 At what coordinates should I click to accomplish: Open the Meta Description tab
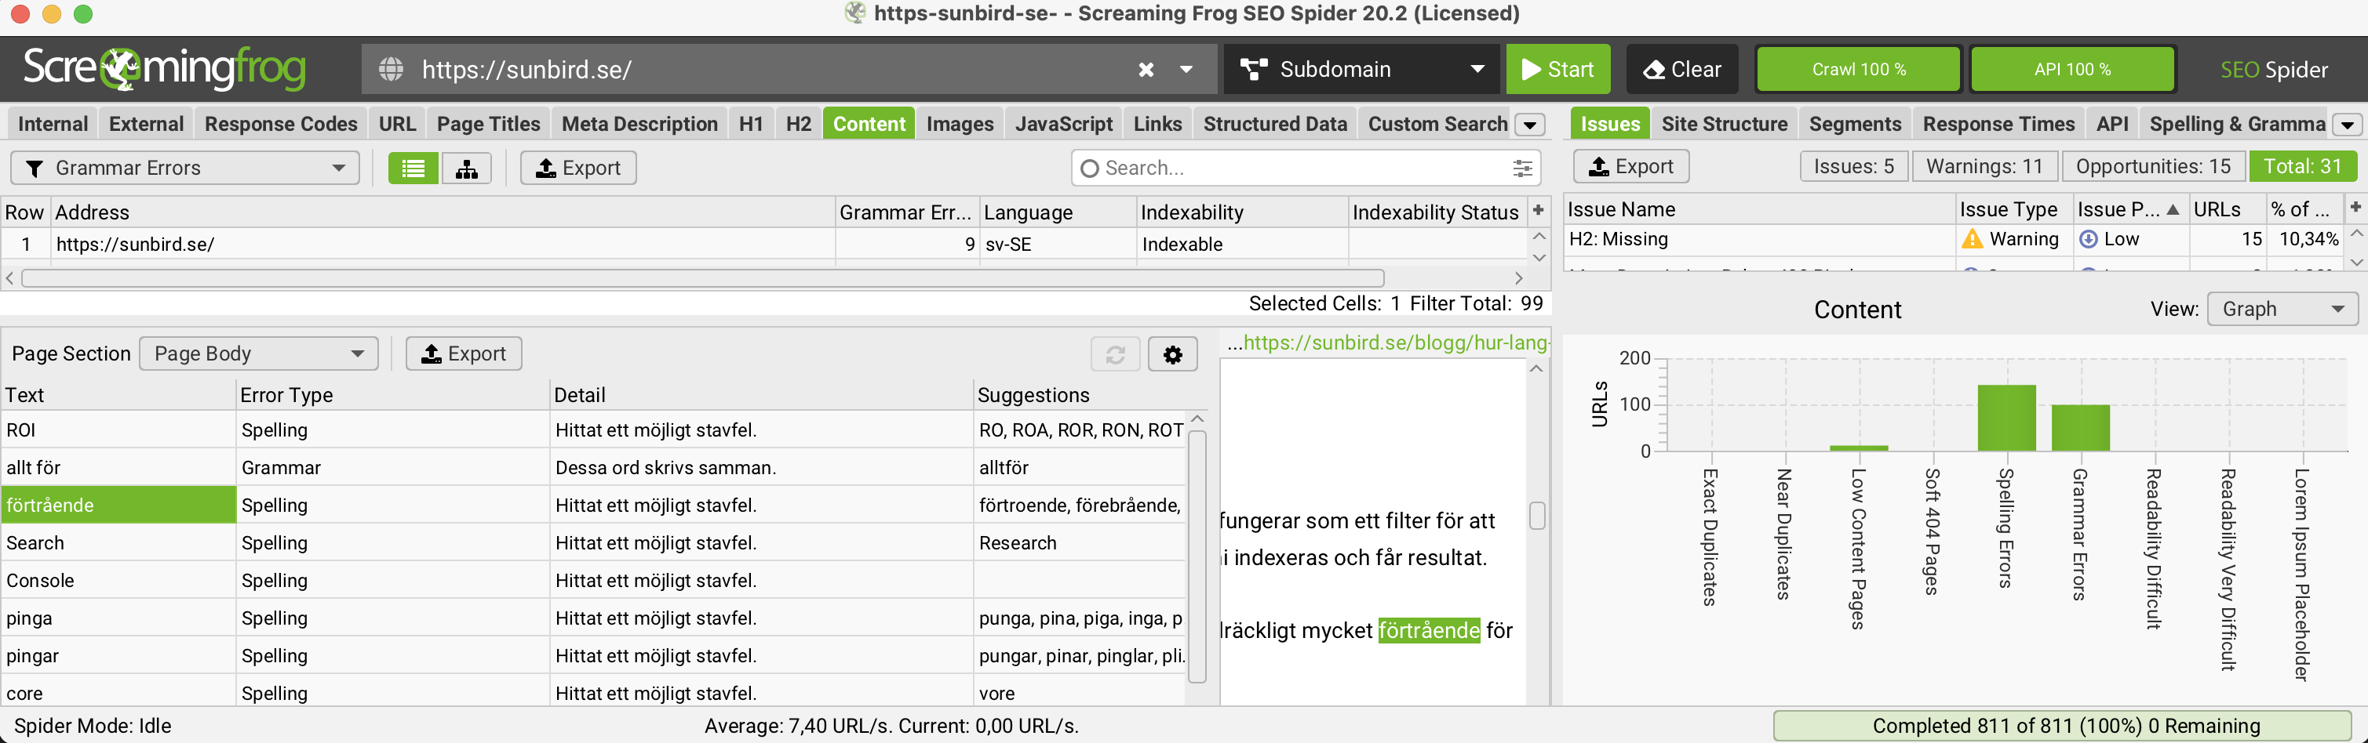tap(639, 124)
